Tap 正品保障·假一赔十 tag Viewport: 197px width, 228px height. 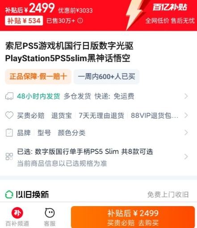coord(38,77)
